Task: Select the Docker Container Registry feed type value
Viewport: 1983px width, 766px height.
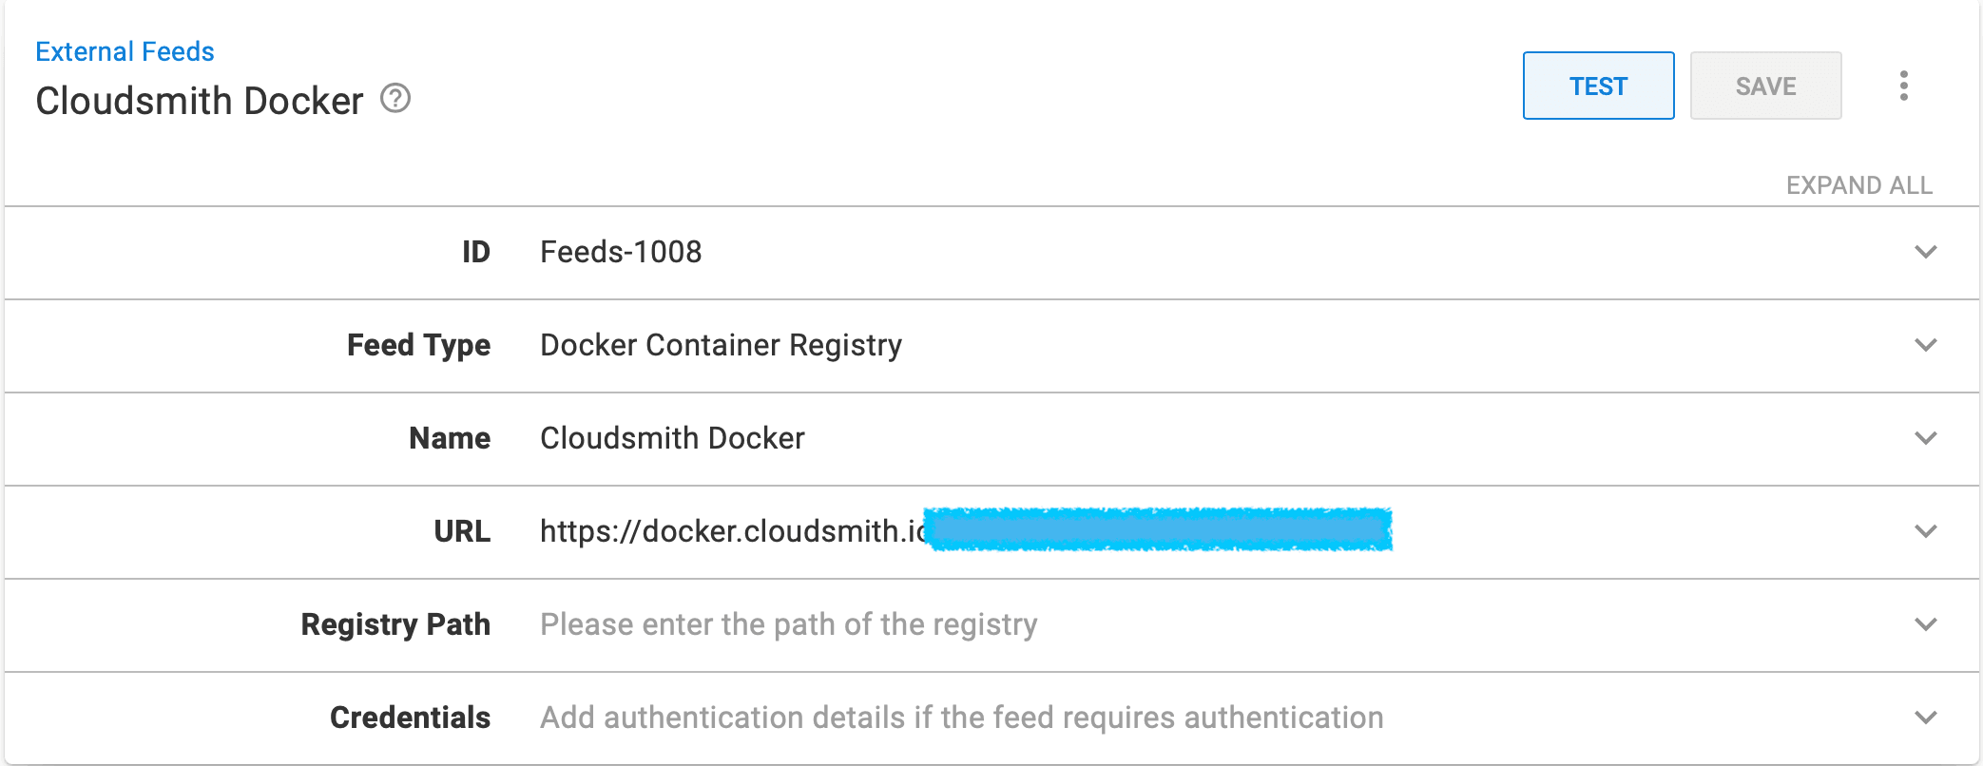Action: 721,345
